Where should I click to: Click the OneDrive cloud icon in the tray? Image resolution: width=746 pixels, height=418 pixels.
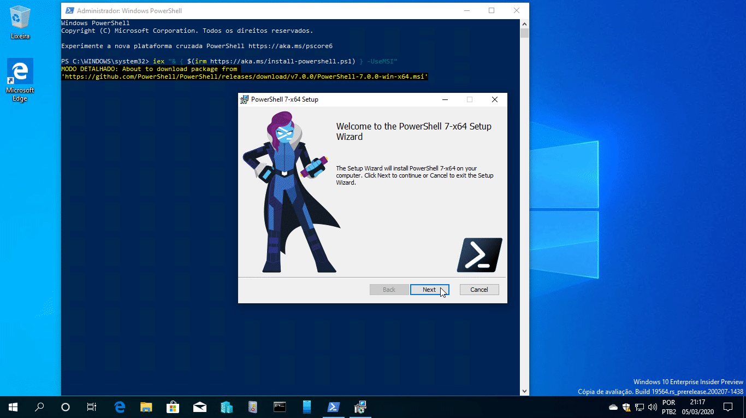click(613, 407)
